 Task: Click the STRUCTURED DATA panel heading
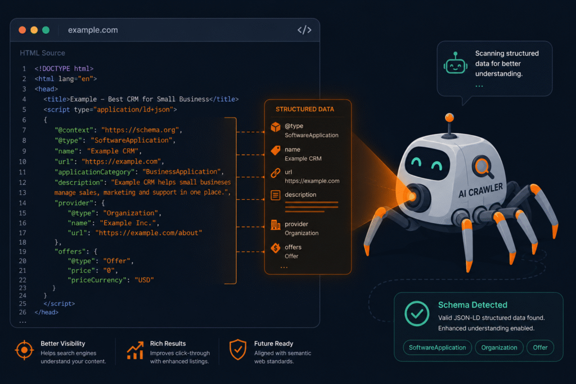[x=305, y=109]
